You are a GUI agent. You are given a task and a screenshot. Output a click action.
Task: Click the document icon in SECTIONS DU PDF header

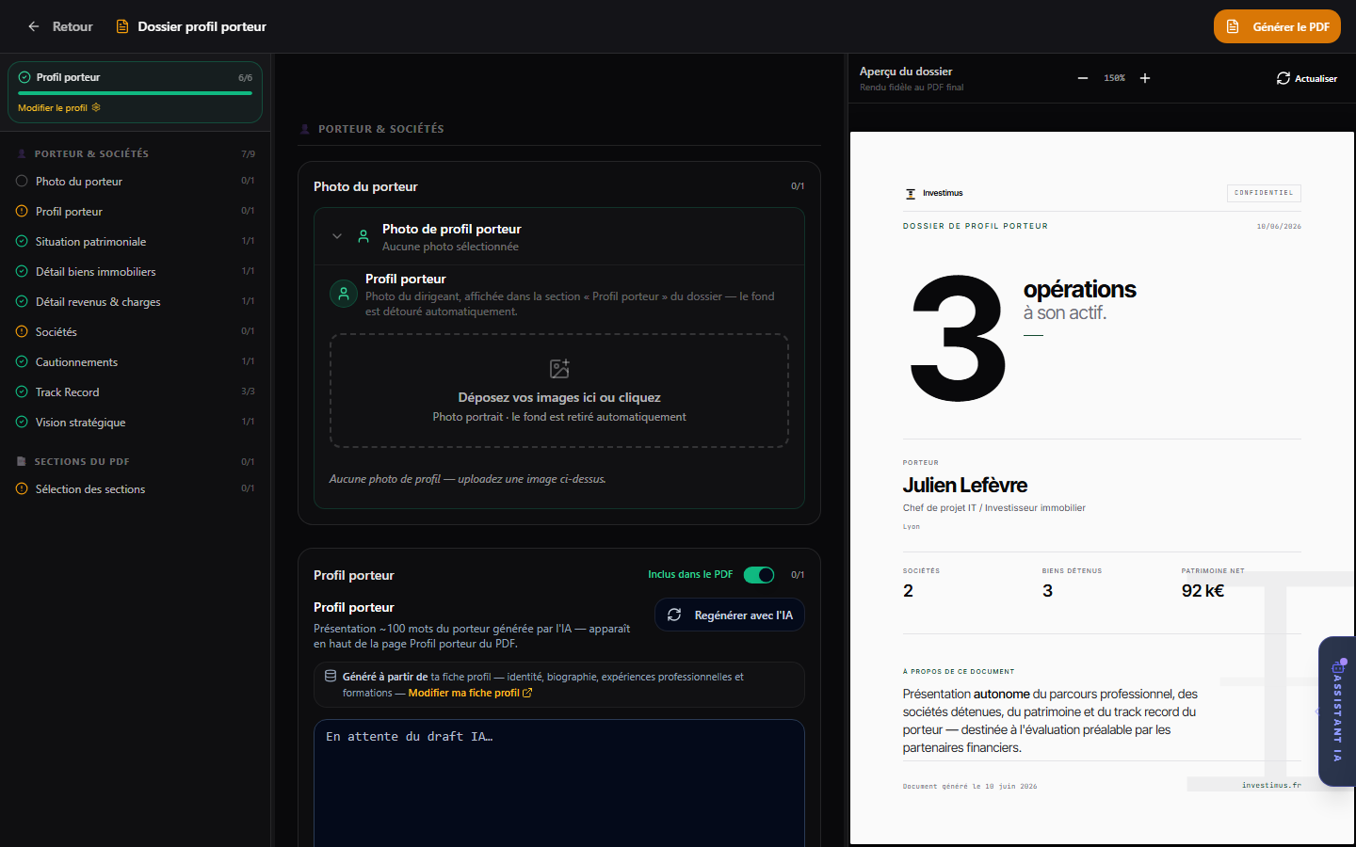click(x=22, y=461)
